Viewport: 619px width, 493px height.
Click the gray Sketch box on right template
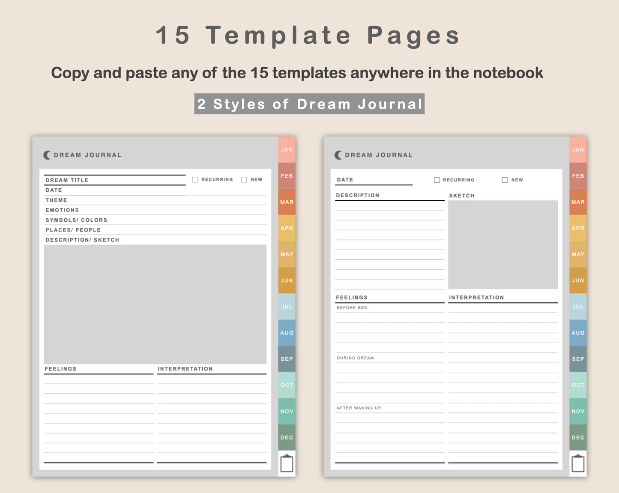pos(503,245)
